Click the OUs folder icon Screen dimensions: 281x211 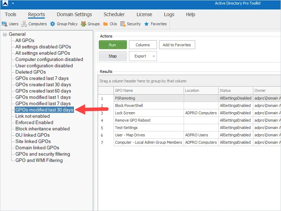click(105, 24)
